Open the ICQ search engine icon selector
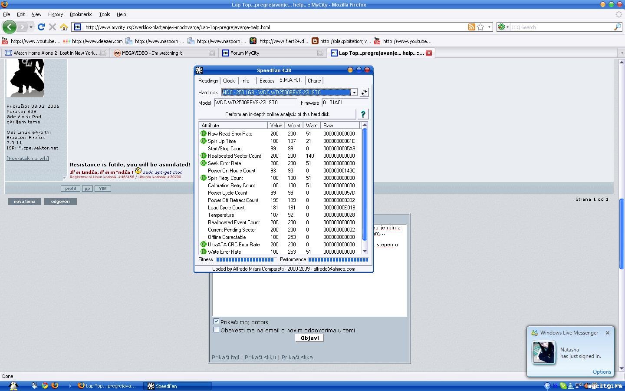The image size is (625, 391). (503, 27)
